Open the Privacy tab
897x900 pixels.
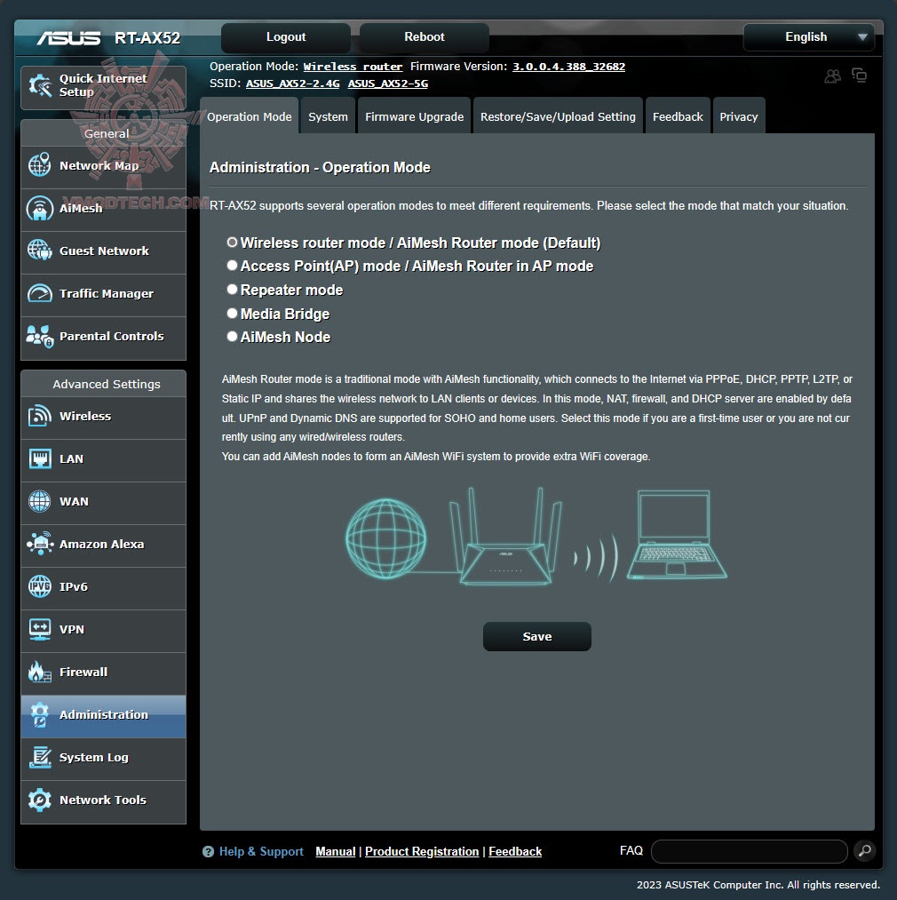click(739, 116)
